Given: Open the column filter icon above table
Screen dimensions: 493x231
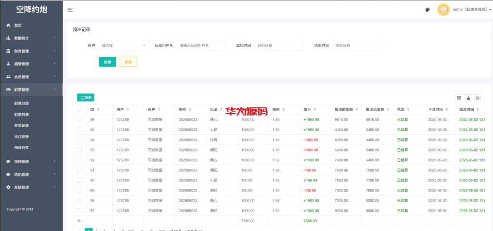Looking at the screenshot, I should coord(459,98).
